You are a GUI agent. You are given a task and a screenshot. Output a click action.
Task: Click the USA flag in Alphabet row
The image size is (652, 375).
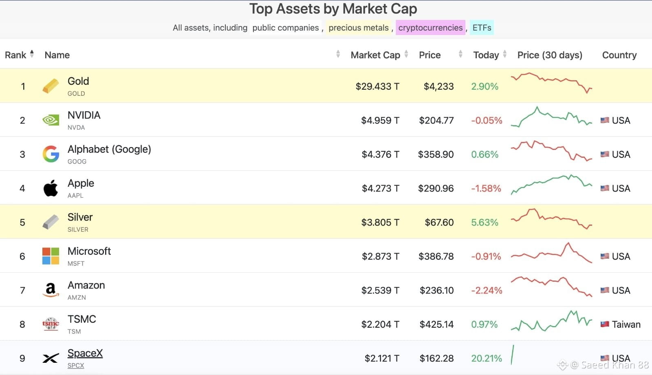pos(605,154)
